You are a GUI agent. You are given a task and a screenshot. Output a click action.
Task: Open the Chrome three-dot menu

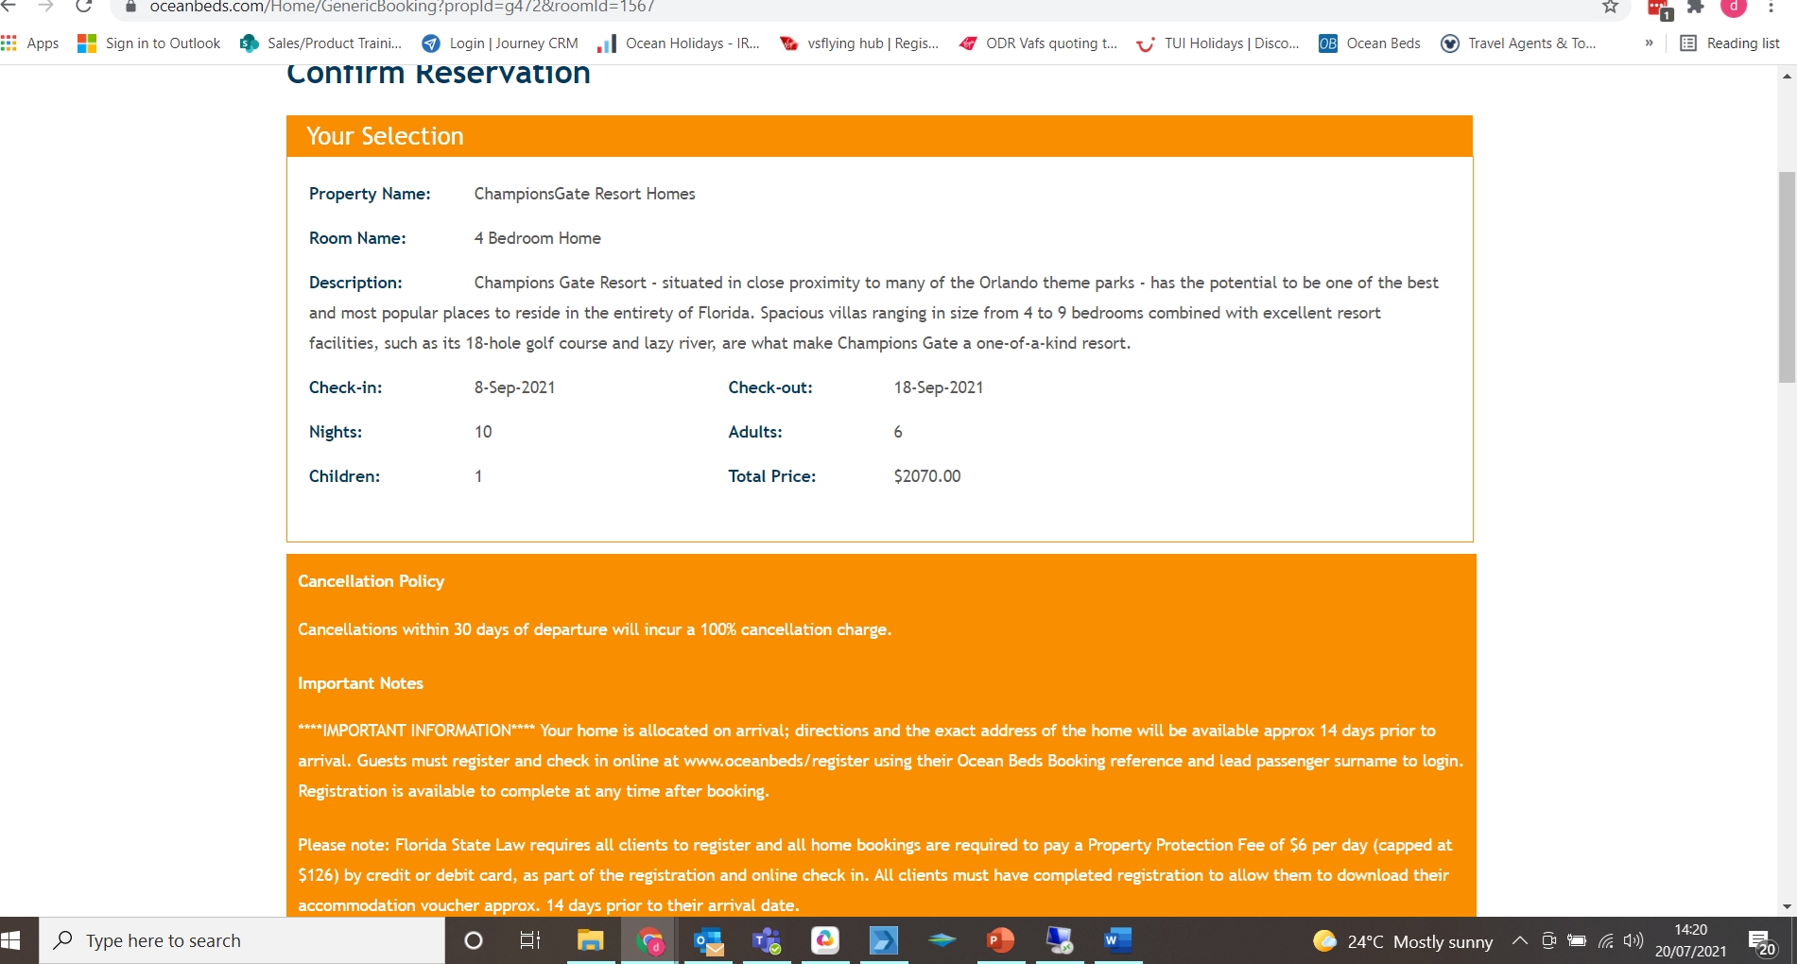[x=1771, y=7]
